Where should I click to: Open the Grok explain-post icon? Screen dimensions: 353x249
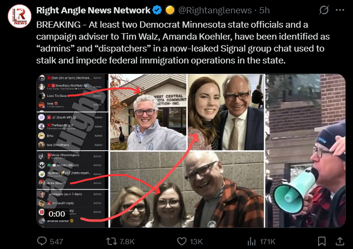(324, 10)
